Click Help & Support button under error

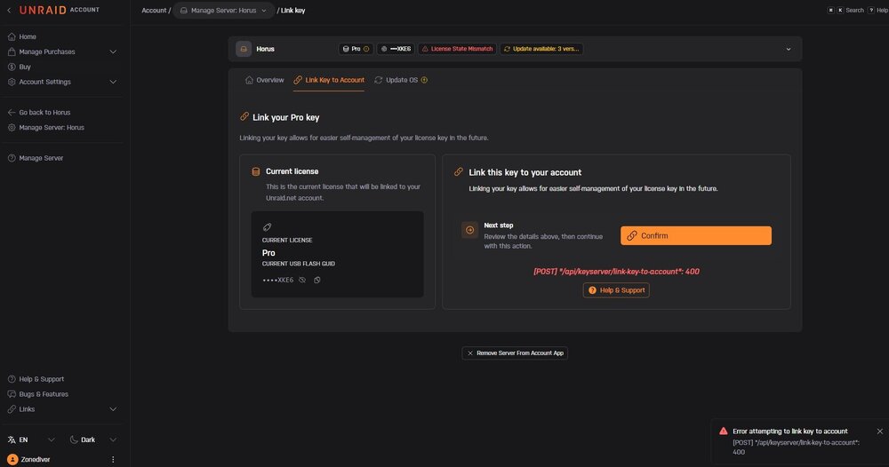pyautogui.click(x=616, y=290)
